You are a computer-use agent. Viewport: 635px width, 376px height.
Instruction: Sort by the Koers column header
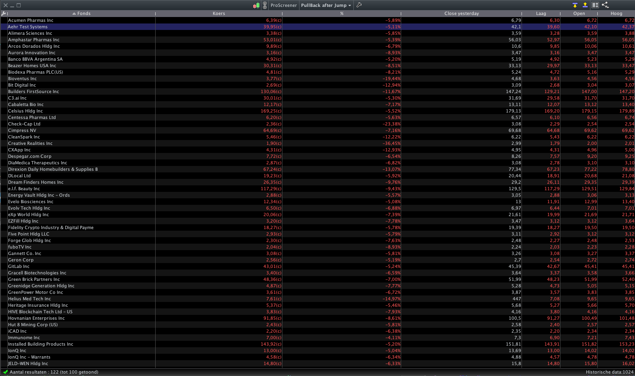[x=219, y=14]
